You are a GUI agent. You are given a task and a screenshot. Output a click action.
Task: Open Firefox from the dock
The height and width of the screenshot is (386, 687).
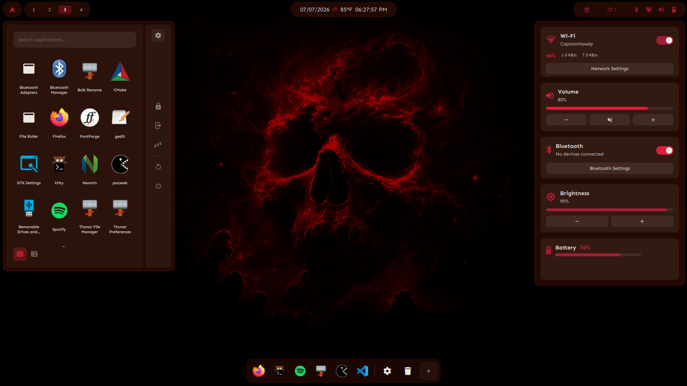point(259,371)
